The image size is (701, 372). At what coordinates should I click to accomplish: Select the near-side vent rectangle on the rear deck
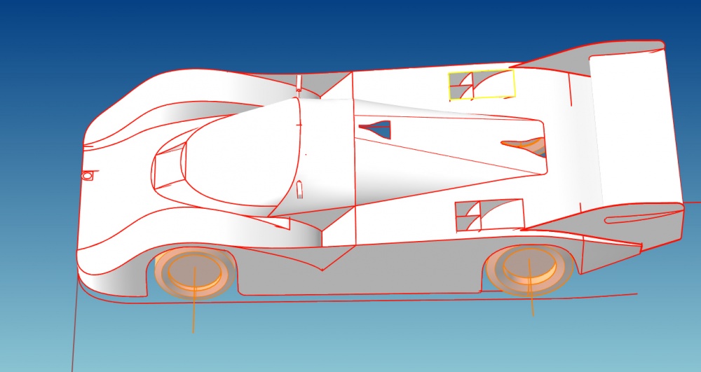click(x=489, y=215)
